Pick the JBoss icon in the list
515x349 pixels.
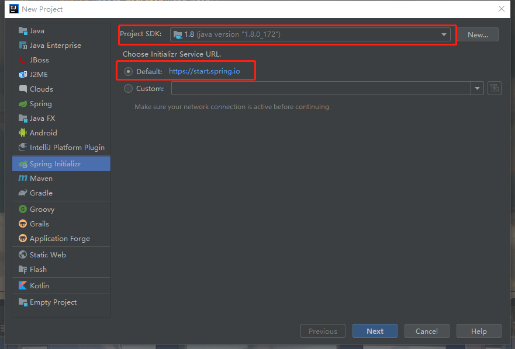[23, 60]
